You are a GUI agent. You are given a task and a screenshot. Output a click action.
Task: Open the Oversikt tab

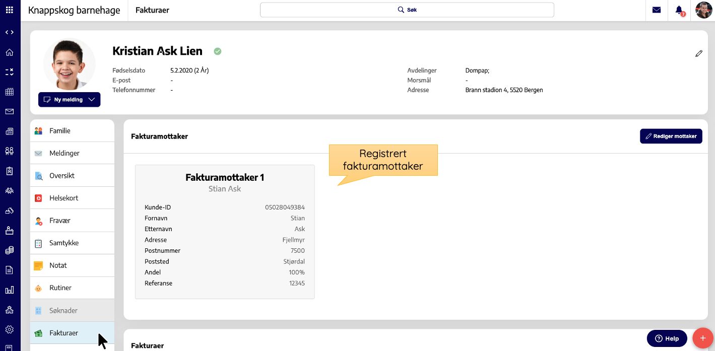point(72,176)
